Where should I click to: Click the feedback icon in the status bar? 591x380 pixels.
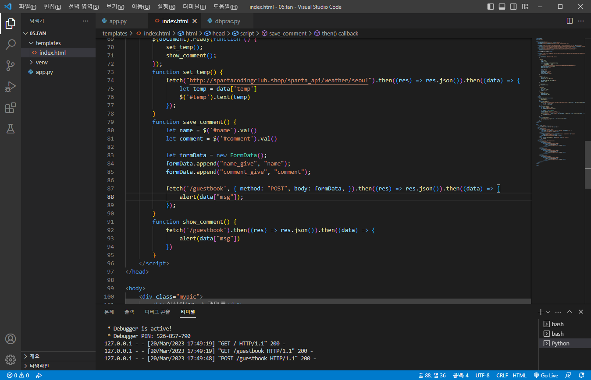[x=569, y=375]
